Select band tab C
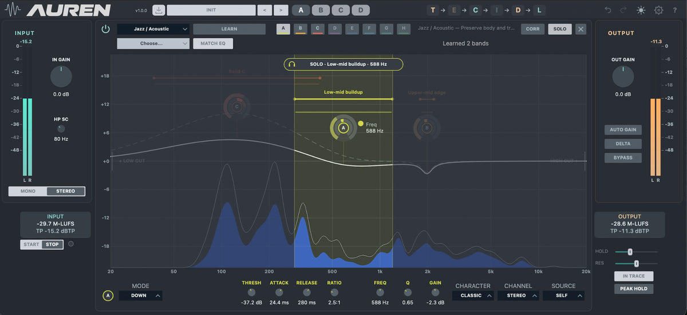 tap(318, 29)
